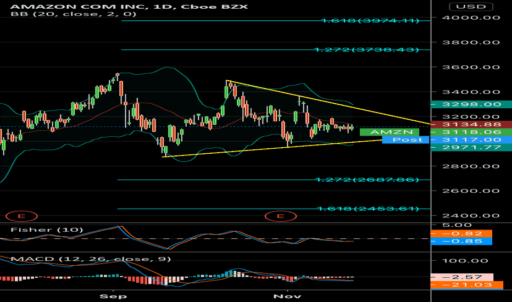
Task: Click the -2.57 MACD histogram value tag
Action: [462, 277]
